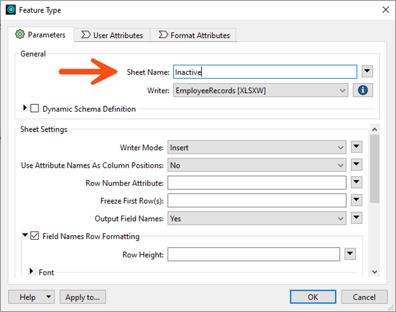Click the Apply to... button
Viewport: 396px width, 312px height.
pyautogui.click(x=83, y=297)
